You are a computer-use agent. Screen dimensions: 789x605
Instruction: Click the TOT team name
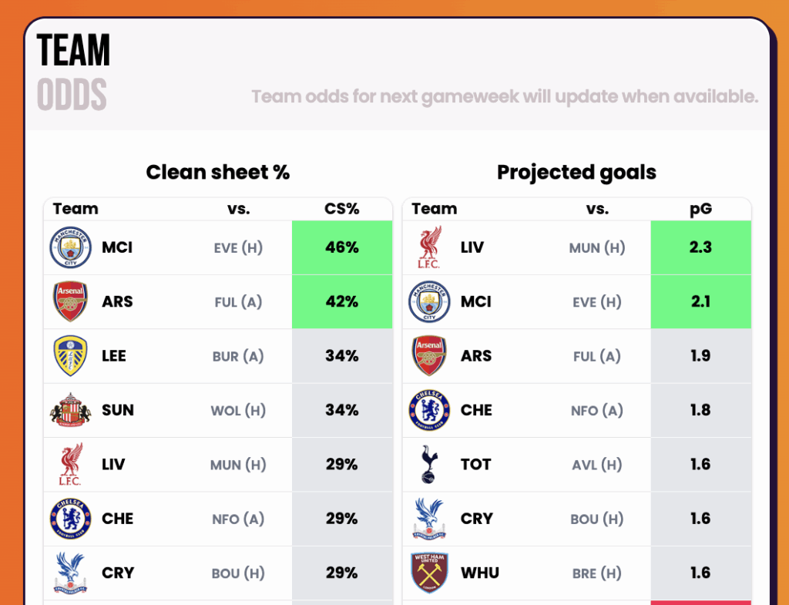[476, 465]
